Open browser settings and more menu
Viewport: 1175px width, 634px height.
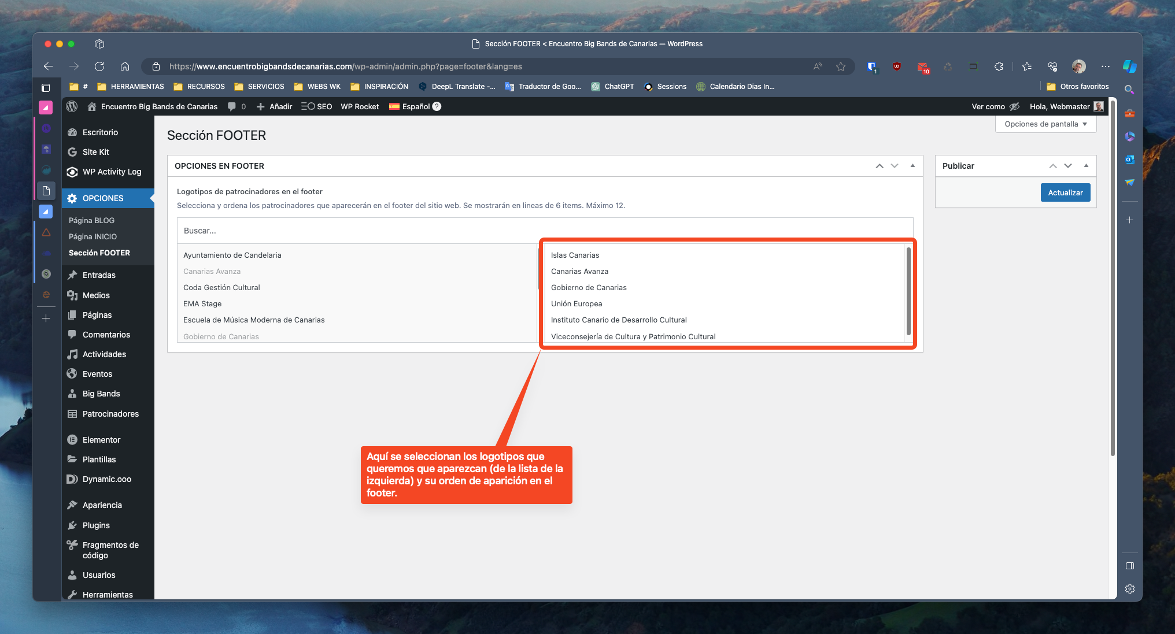[1106, 66]
